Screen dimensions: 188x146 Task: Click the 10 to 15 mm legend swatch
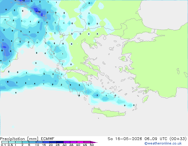39,142
